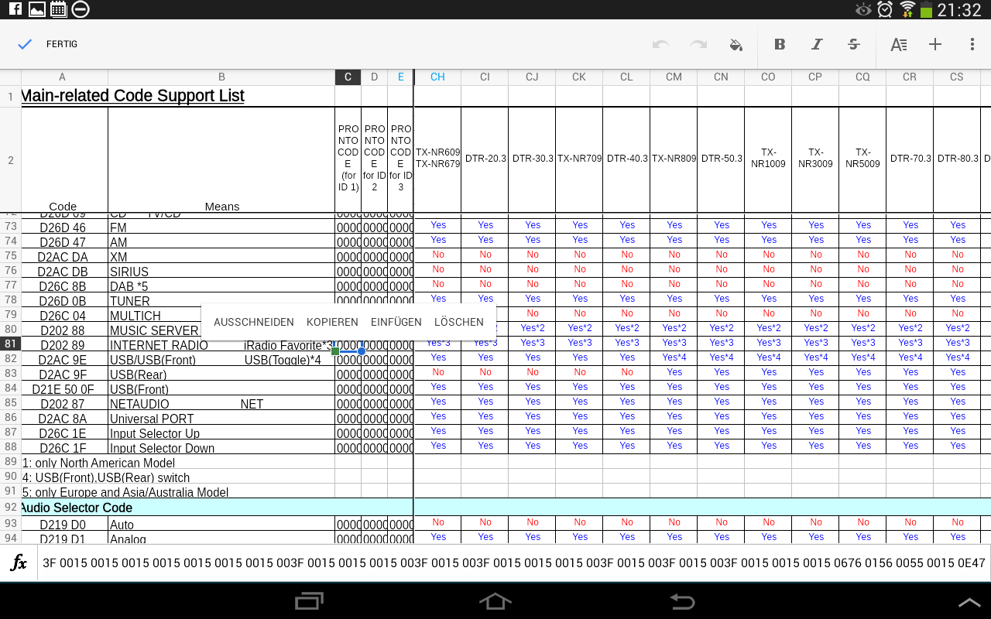Tap the undo arrow icon
Viewport: 991px width, 619px height.
(x=660, y=45)
